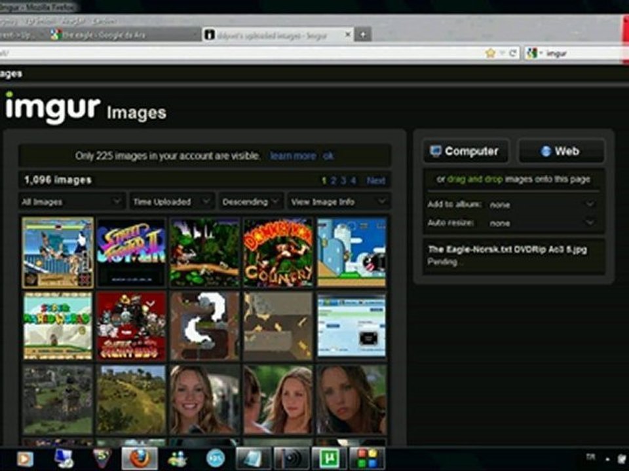This screenshot has height=471, width=629.
Task: Click the TR language indicator in tray
Action: click(590, 457)
